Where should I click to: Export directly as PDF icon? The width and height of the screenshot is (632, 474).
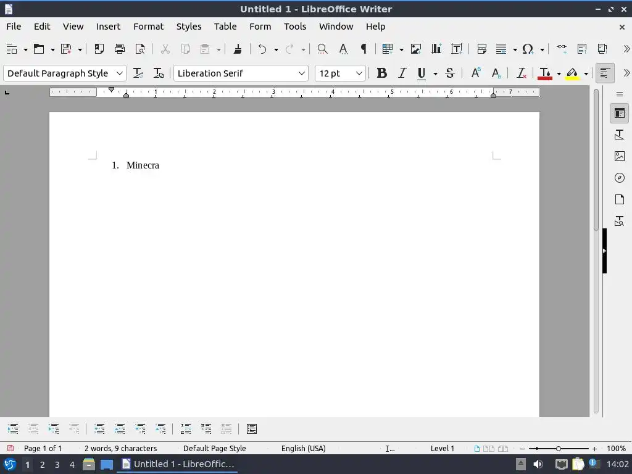[x=99, y=49]
